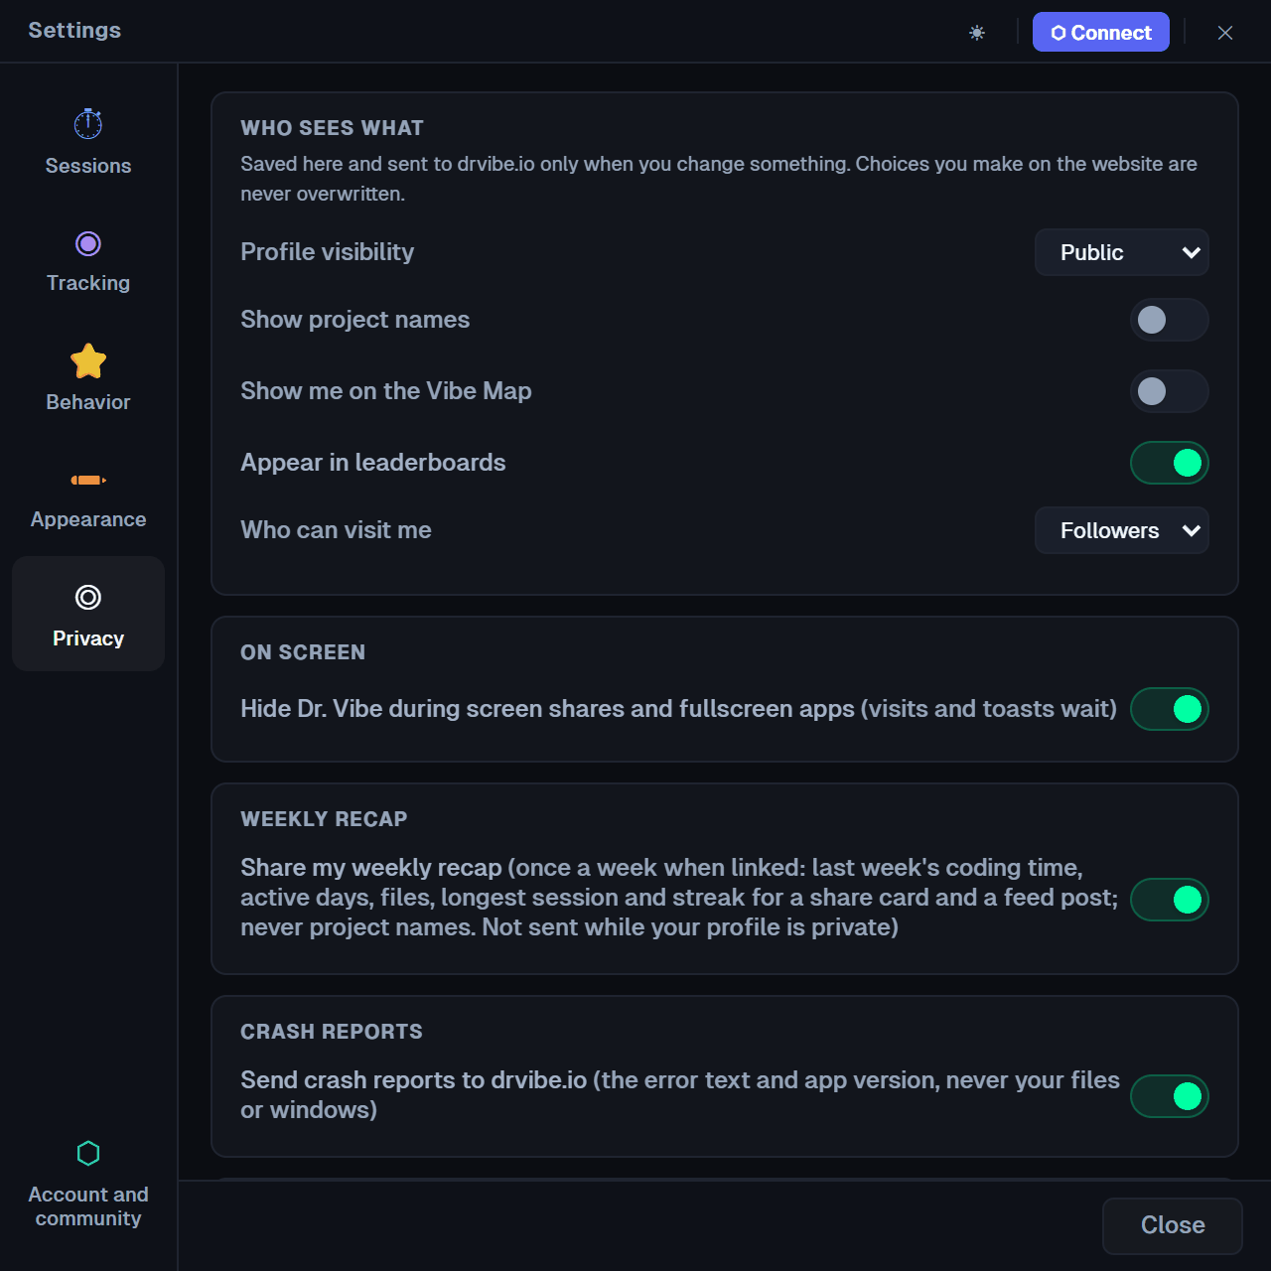The width and height of the screenshot is (1271, 1271).
Task: Click the 'Profile visibility' label
Action: (327, 252)
